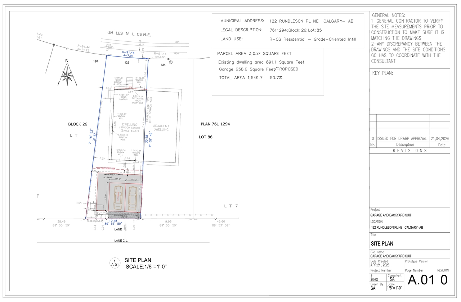Viewport: 461px width, 302px height.
Task: Select 'Garage 658.6 Square Feet/PROPOSED' line
Action: 259,69
